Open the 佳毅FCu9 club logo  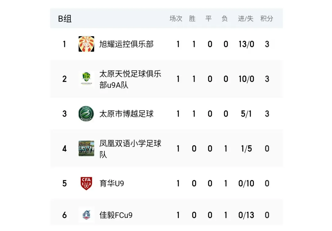coord(86,215)
